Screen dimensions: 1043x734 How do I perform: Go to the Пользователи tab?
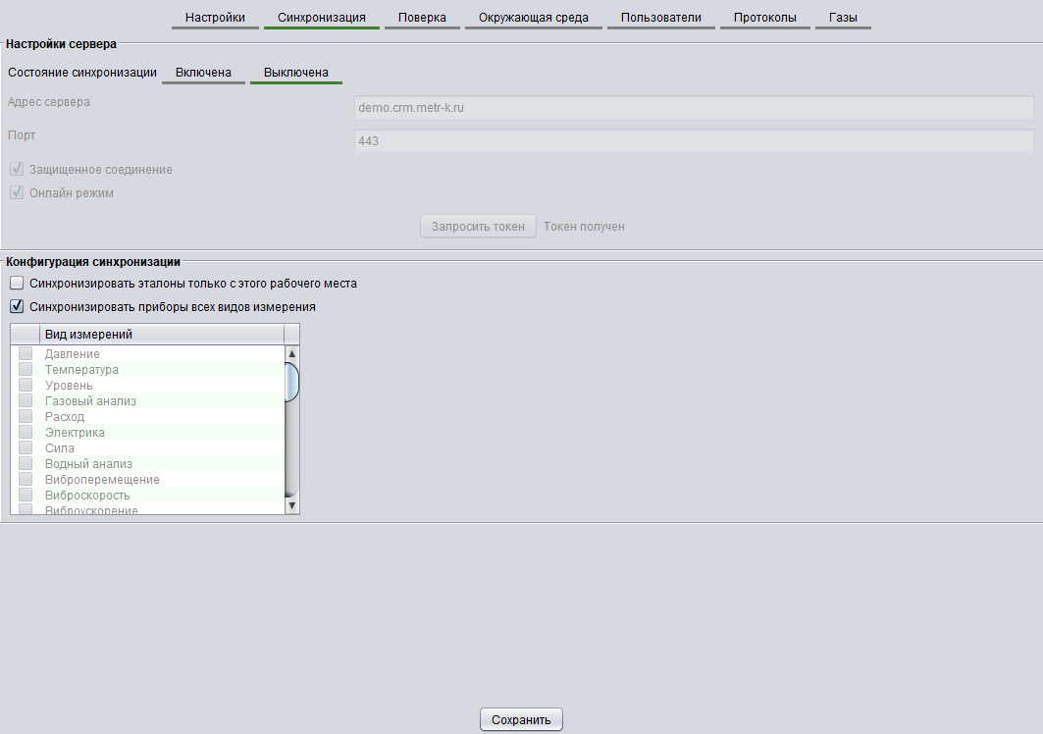click(x=660, y=18)
